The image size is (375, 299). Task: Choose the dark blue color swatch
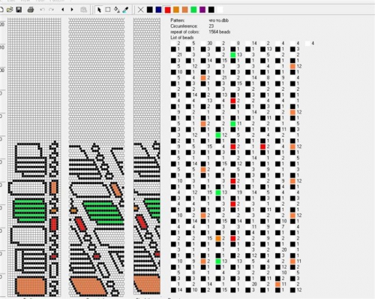(x=158, y=10)
